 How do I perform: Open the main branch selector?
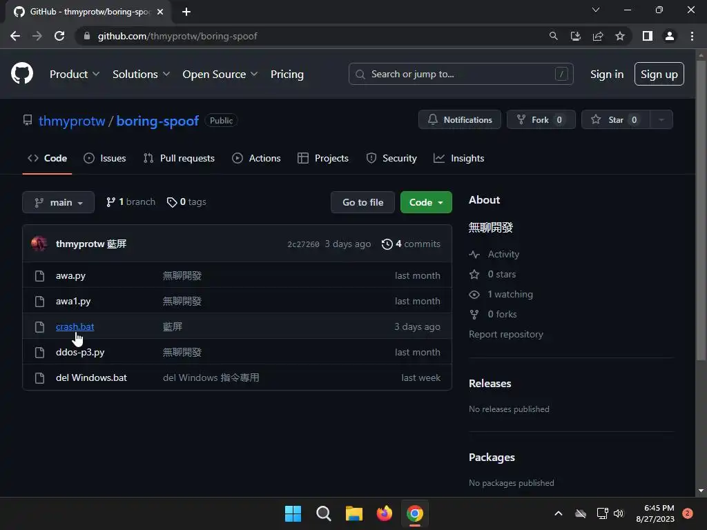click(x=58, y=202)
